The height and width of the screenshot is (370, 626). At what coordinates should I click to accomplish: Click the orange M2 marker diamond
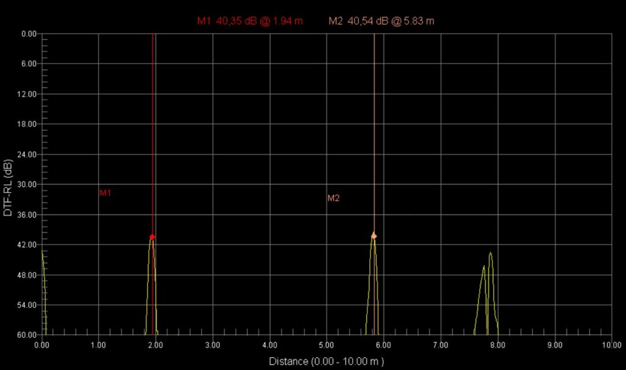pos(374,236)
